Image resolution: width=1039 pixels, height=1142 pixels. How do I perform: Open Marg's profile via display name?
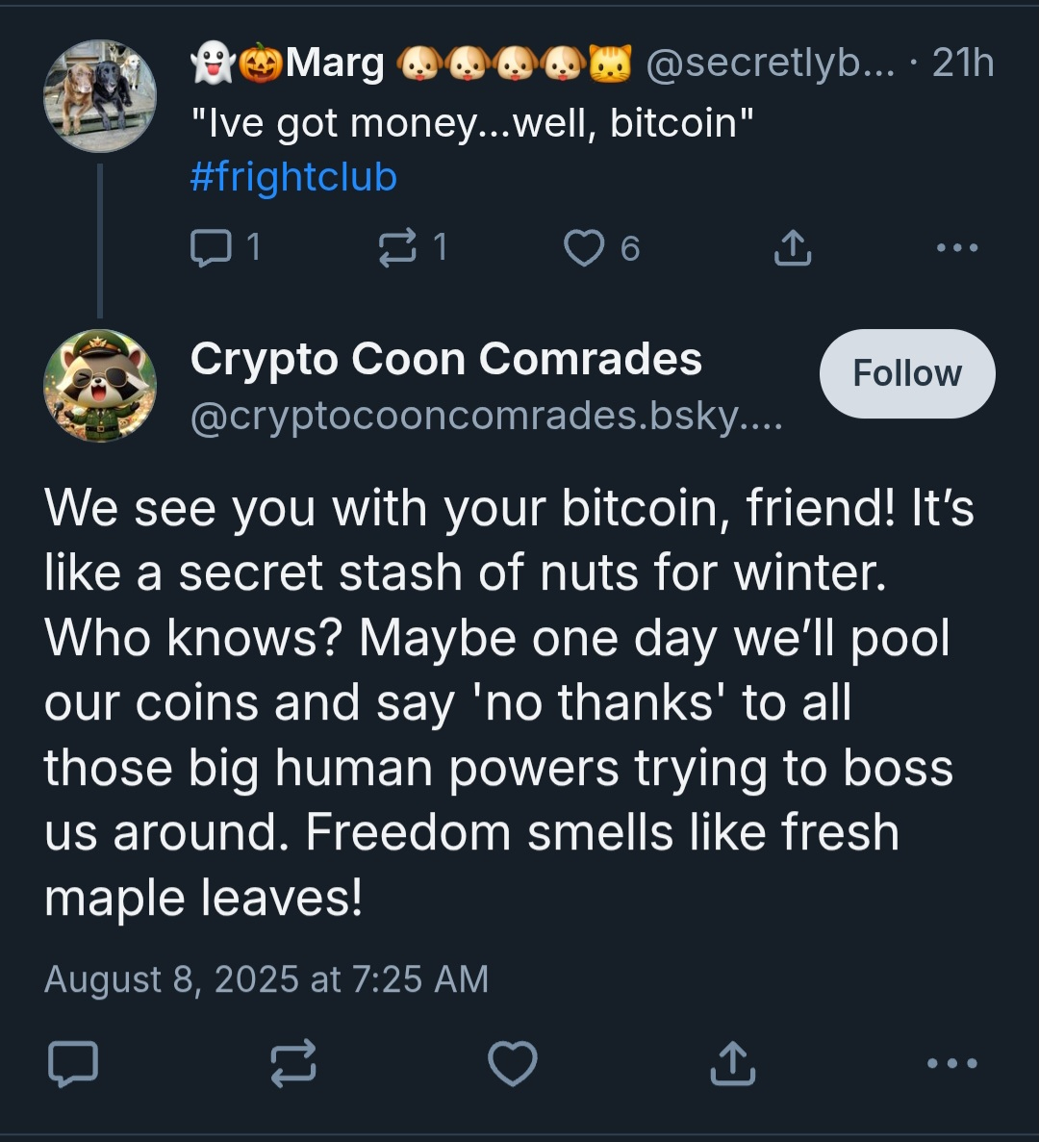(x=335, y=63)
